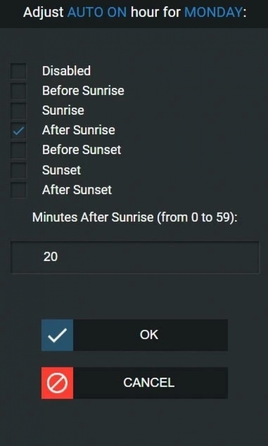Click the blue MONDAY text in header
The height and width of the screenshot is (446, 268).
point(213,13)
